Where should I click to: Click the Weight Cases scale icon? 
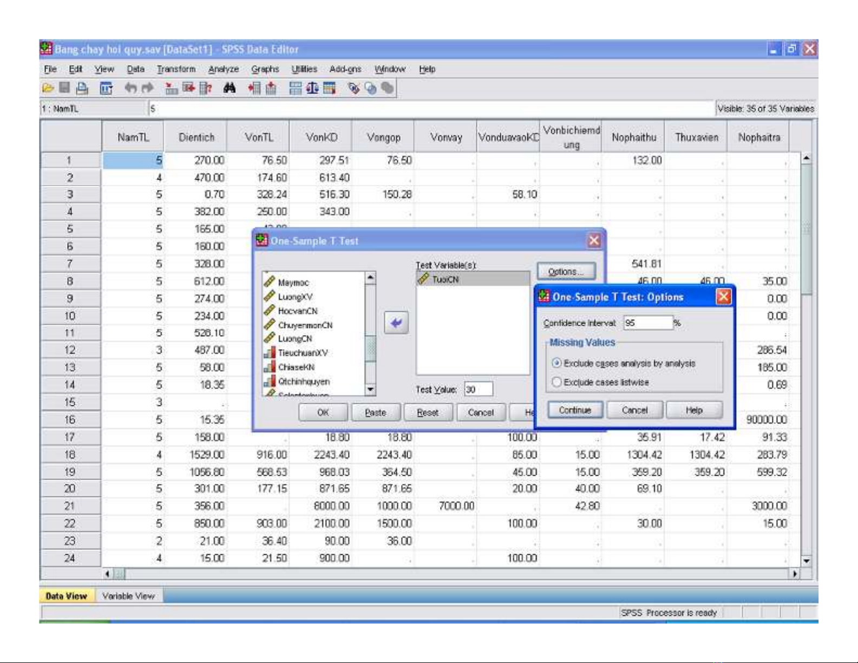click(312, 88)
